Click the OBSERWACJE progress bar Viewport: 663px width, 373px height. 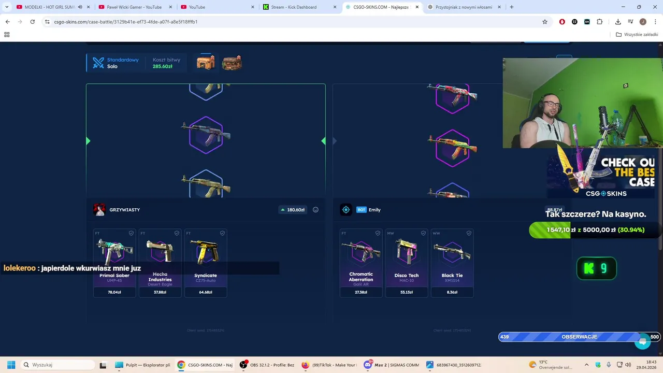coord(579,337)
